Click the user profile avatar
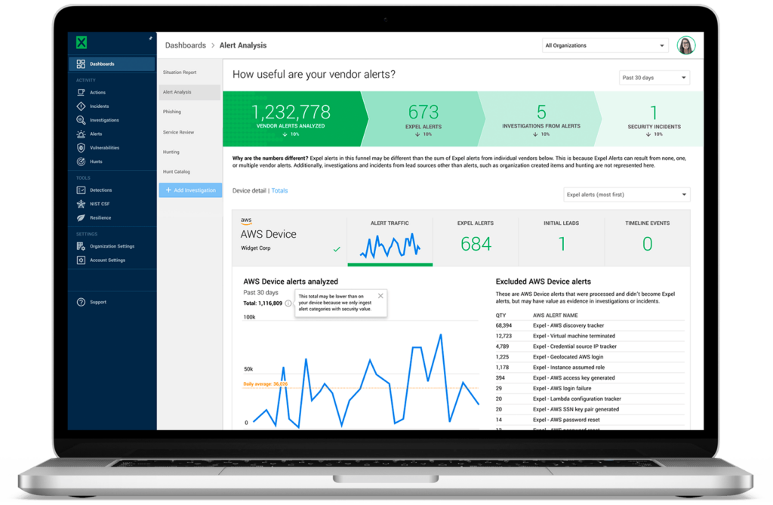 pyautogui.click(x=685, y=45)
